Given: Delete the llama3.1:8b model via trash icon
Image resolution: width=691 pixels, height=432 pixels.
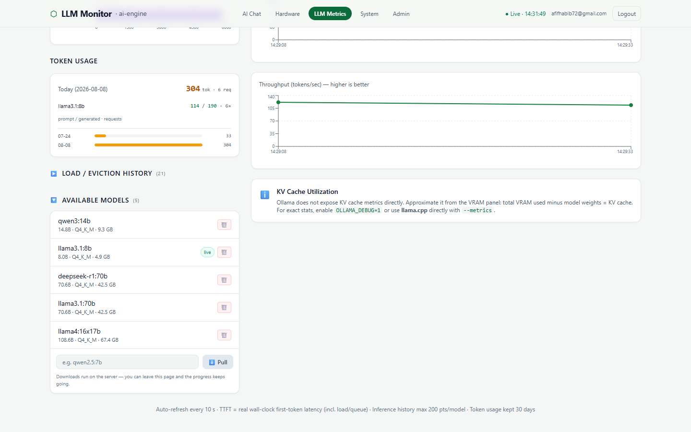Looking at the screenshot, I should [224, 252].
